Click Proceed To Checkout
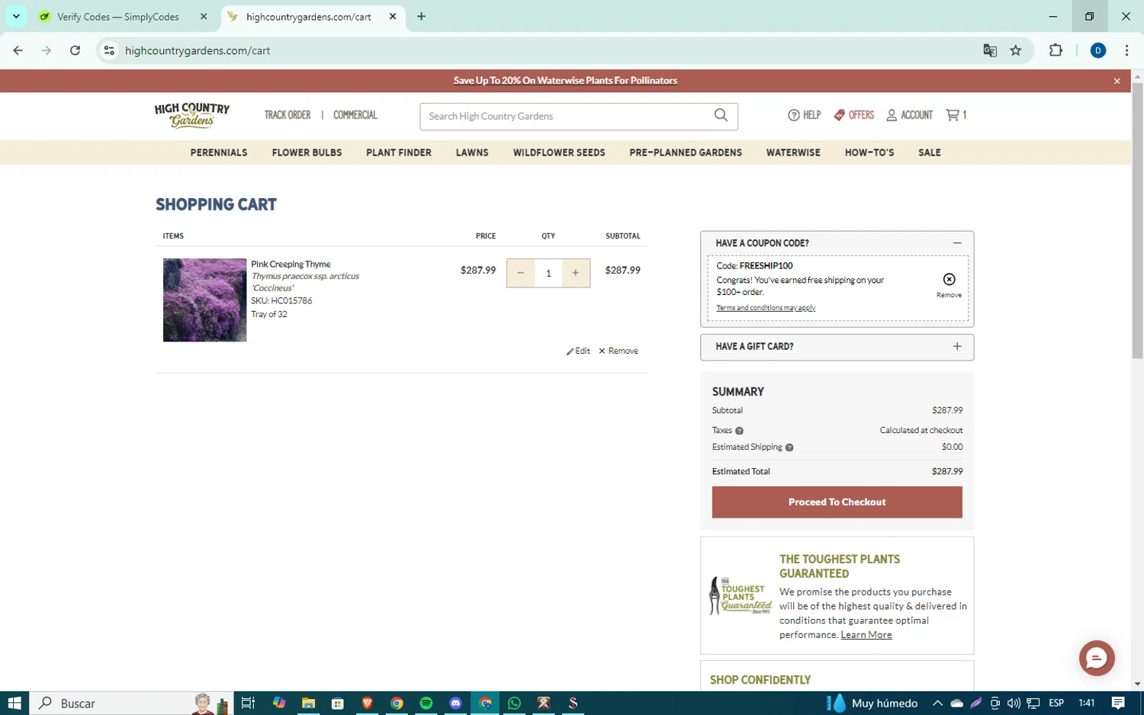1144x715 pixels. pos(837,502)
